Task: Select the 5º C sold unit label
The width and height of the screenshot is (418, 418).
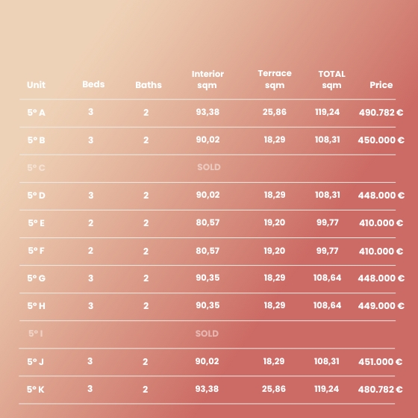Action: (37, 168)
